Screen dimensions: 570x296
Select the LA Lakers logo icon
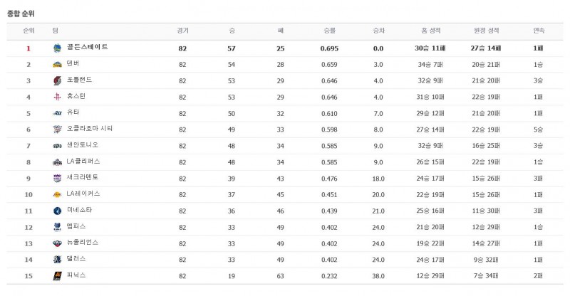[57, 194]
